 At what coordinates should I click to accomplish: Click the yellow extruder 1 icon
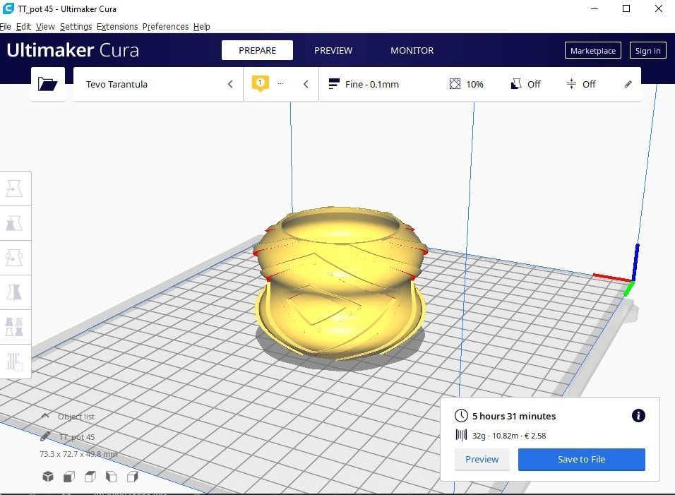coord(260,83)
